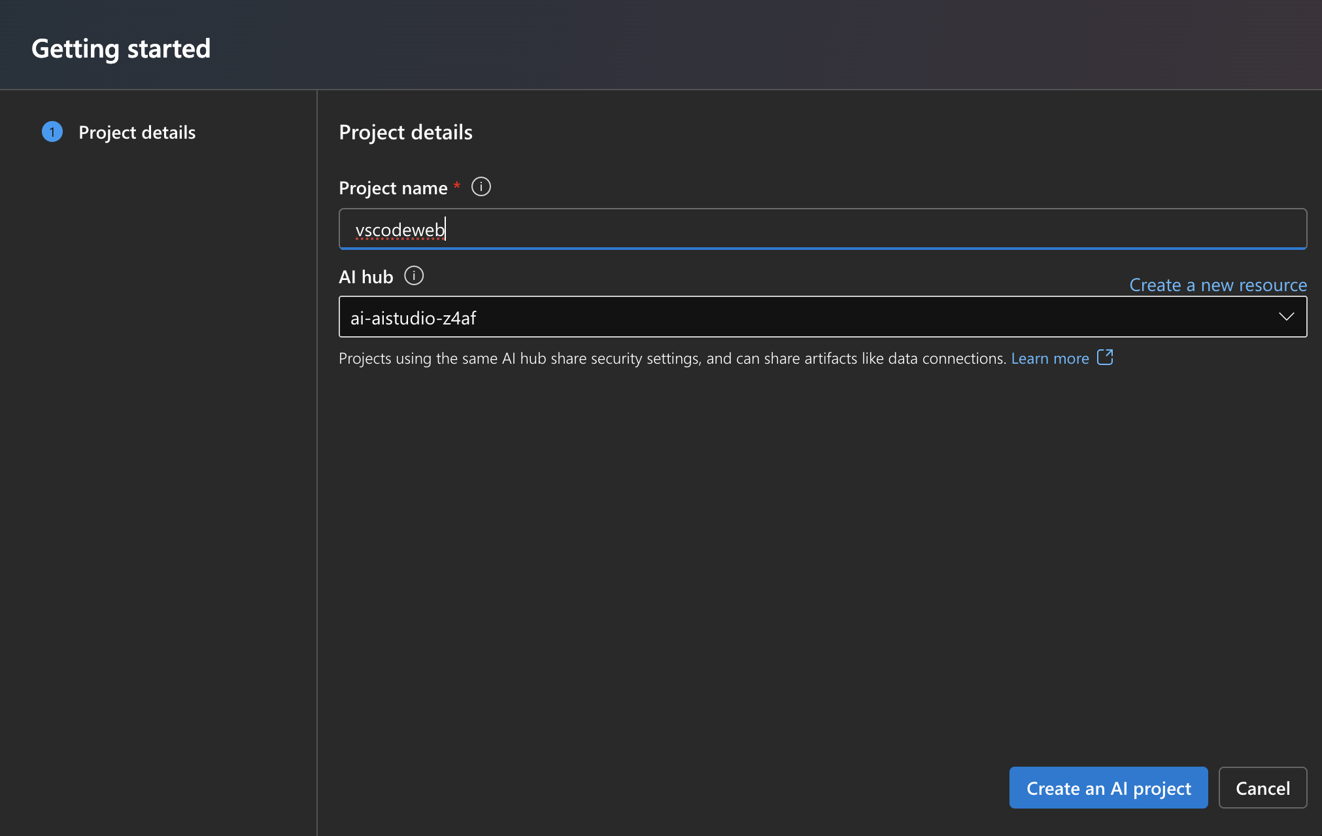Click the info icon beside Project name
Image resolution: width=1322 pixels, height=836 pixels.
click(481, 187)
